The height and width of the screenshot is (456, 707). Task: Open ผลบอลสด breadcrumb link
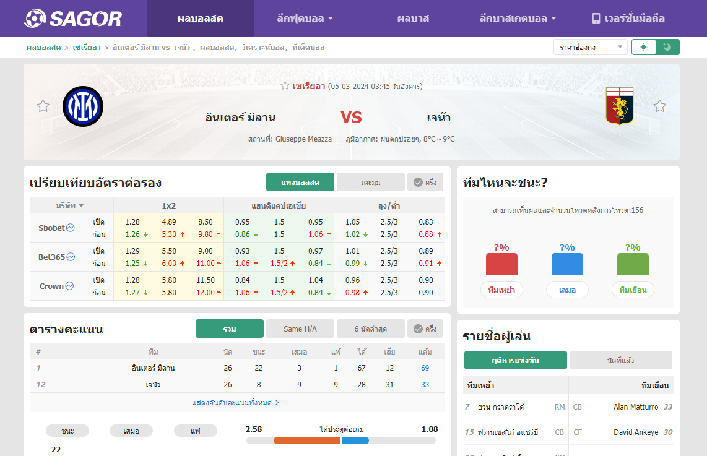[x=44, y=47]
